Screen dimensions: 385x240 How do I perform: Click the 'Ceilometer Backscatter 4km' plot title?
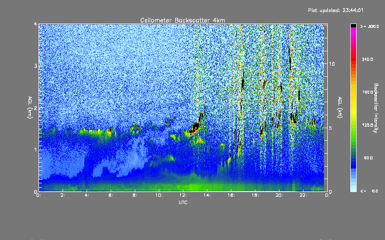click(x=182, y=20)
